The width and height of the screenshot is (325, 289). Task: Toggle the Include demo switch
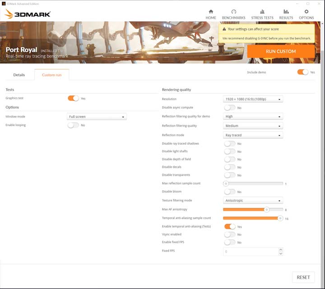302,72
